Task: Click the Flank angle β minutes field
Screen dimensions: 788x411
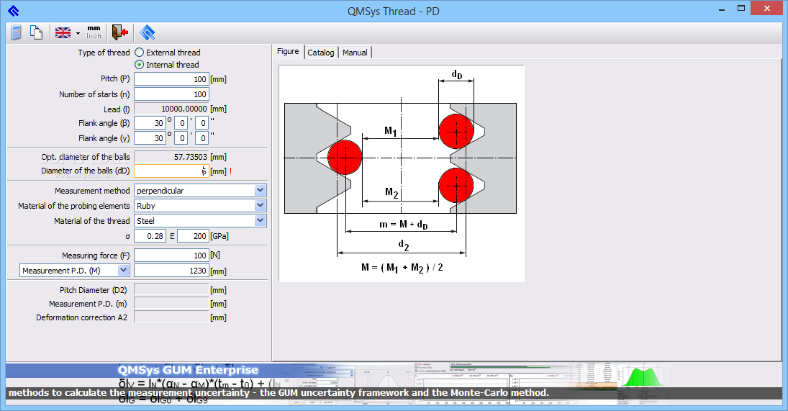Action: (x=181, y=123)
